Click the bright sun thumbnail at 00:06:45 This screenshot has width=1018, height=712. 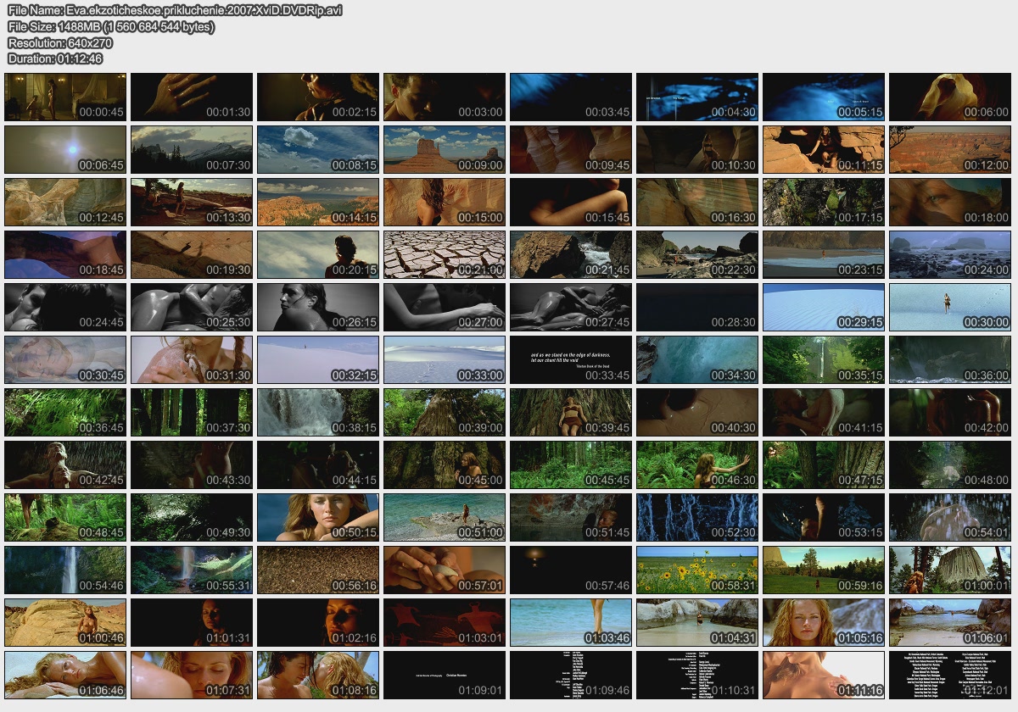pyautogui.click(x=65, y=149)
